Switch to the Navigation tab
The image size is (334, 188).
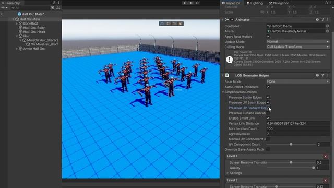tap(279, 3)
